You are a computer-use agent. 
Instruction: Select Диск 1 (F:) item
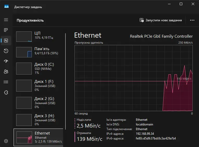point(38,85)
